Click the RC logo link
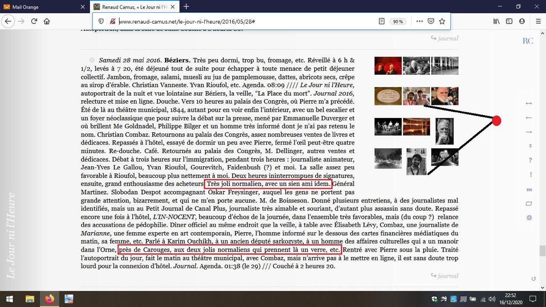This screenshot has height=307, width=546. [x=528, y=41]
